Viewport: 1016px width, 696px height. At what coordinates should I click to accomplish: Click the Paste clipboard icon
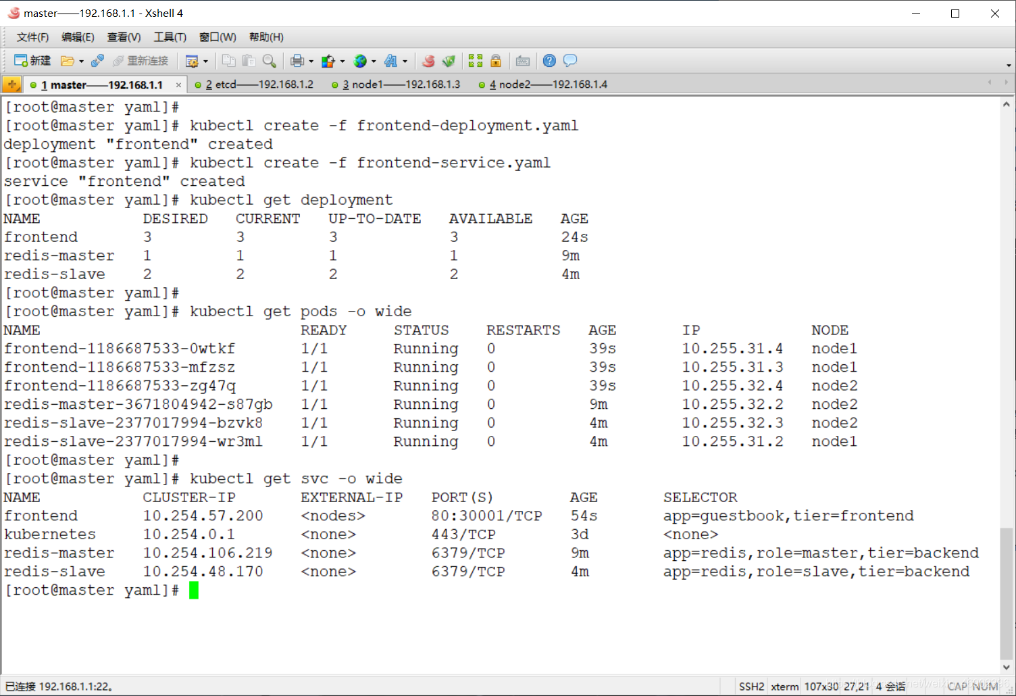coord(249,61)
